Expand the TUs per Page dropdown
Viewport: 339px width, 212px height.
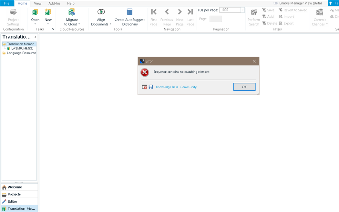pyautogui.click(x=243, y=10)
